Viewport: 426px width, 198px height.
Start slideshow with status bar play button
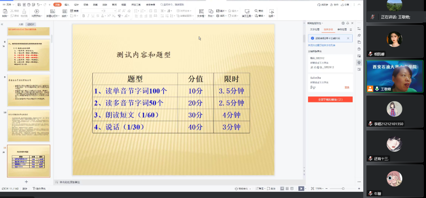pos(301,189)
